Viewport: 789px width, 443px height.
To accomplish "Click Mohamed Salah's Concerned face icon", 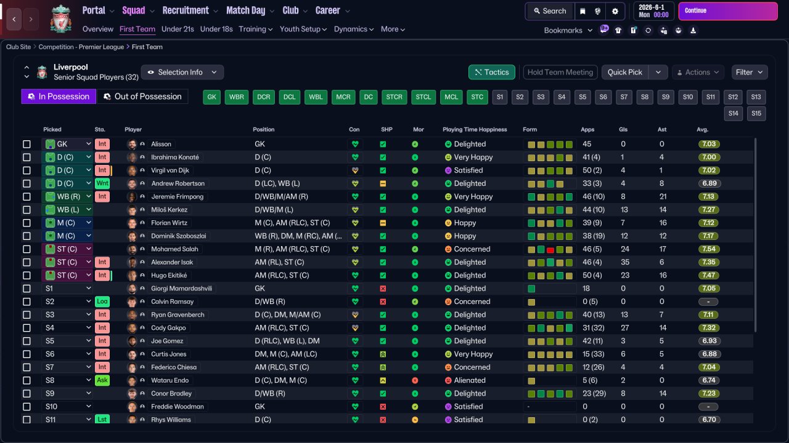I will coord(448,249).
